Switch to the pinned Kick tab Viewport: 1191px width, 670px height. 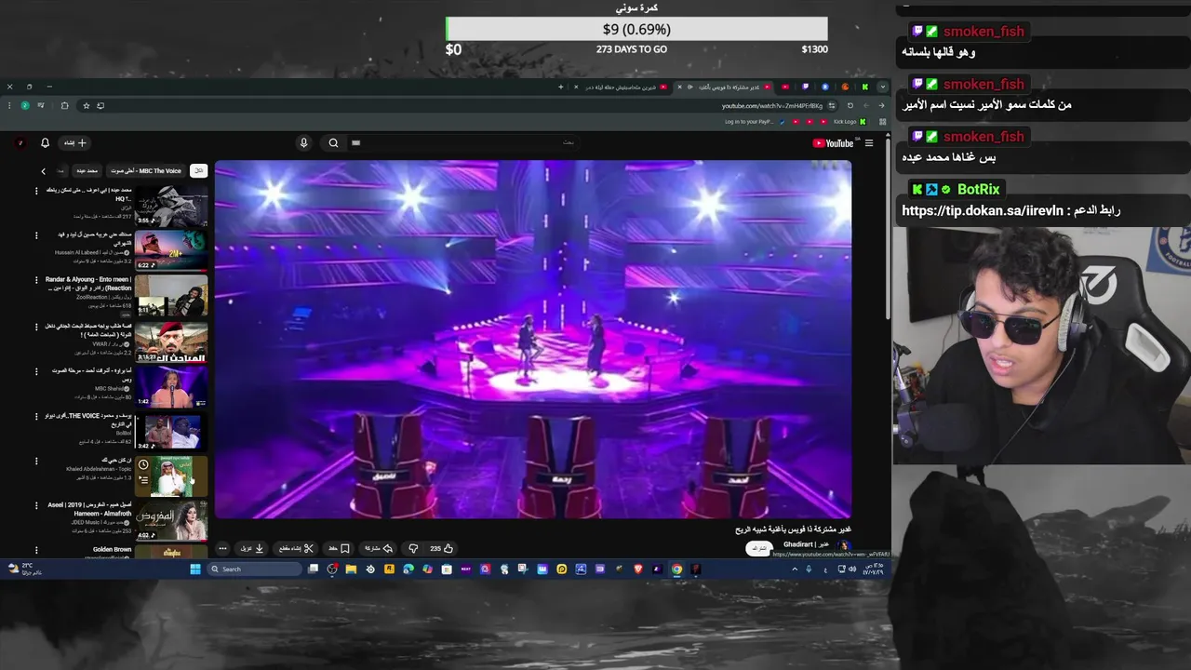click(x=864, y=87)
